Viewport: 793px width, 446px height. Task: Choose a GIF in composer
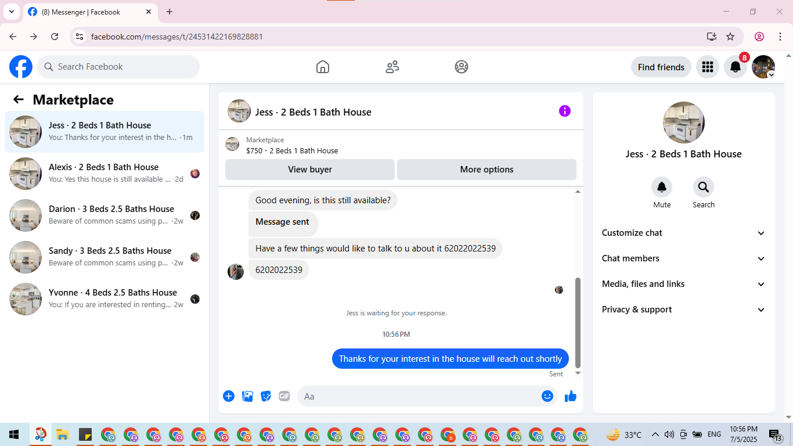(x=284, y=396)
